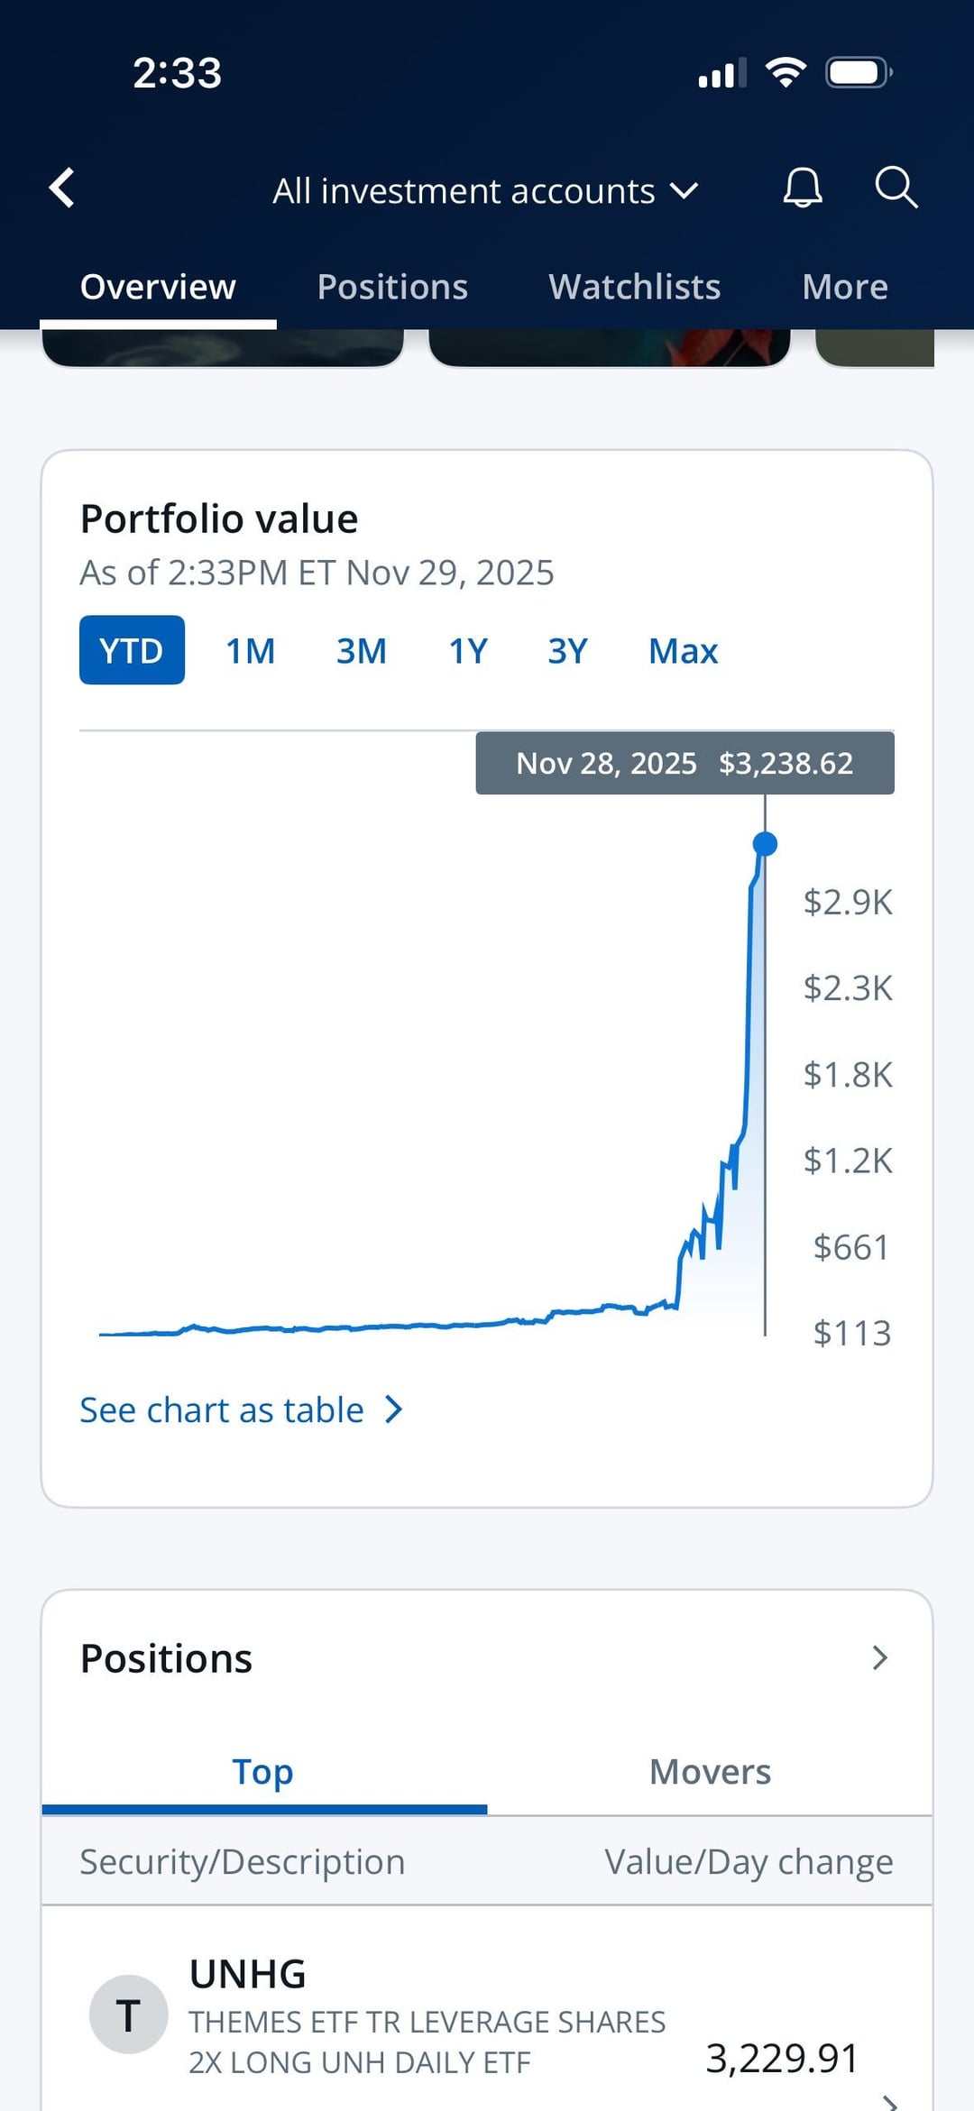Switch chart to 1Y range

[468, 650]
